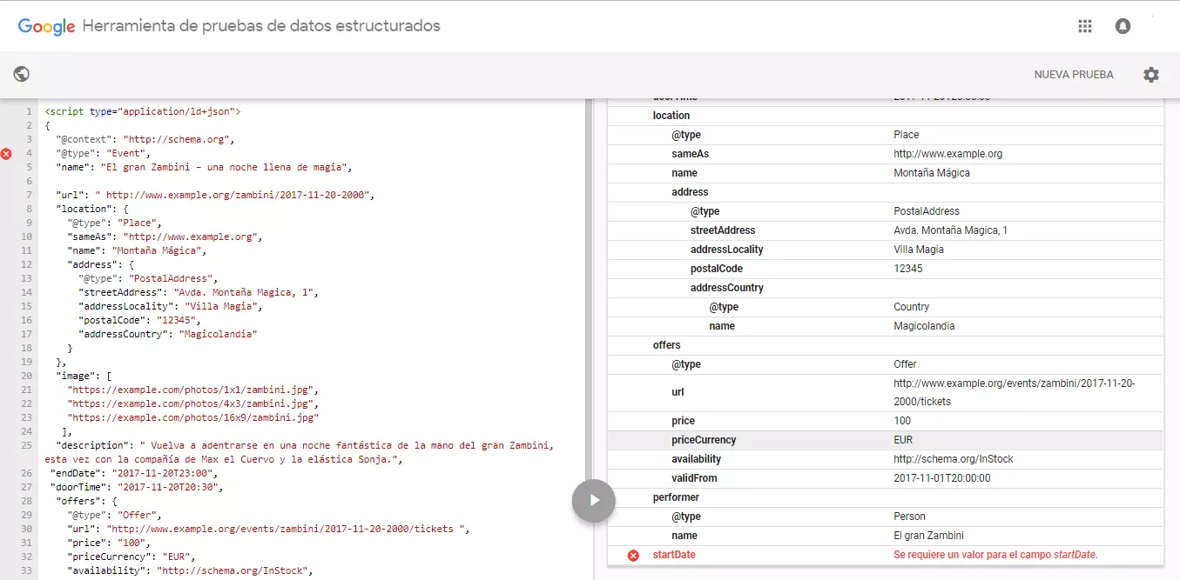Click the startDate error row label
Viewport: 1180px width, 580px height.
(674, 555)
